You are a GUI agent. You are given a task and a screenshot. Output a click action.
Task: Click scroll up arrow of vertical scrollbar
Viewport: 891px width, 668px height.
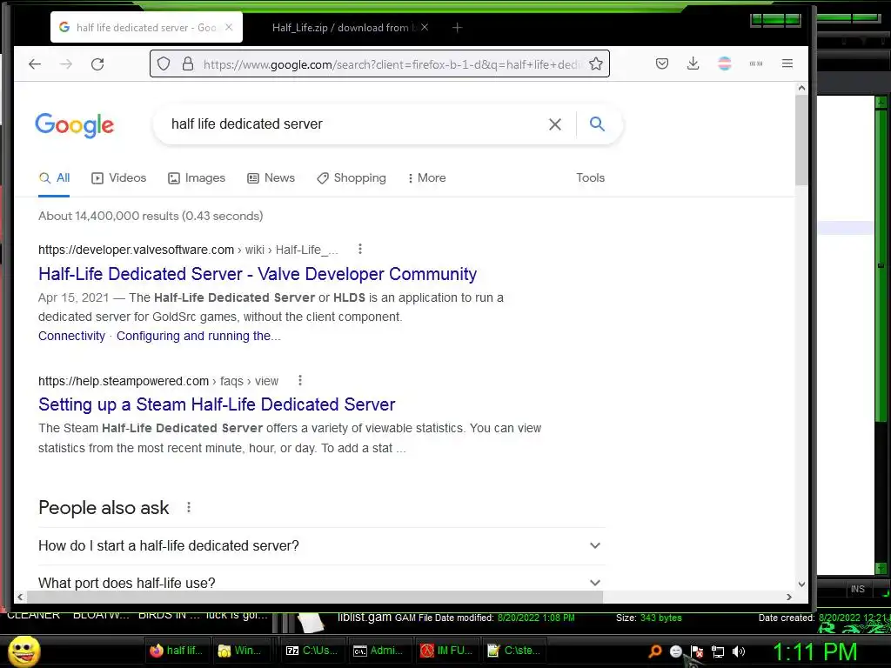click(801, 88)
